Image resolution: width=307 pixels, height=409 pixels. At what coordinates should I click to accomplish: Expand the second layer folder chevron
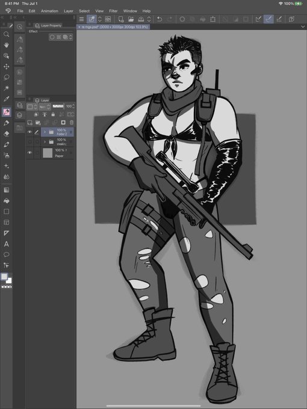(45, 142)
